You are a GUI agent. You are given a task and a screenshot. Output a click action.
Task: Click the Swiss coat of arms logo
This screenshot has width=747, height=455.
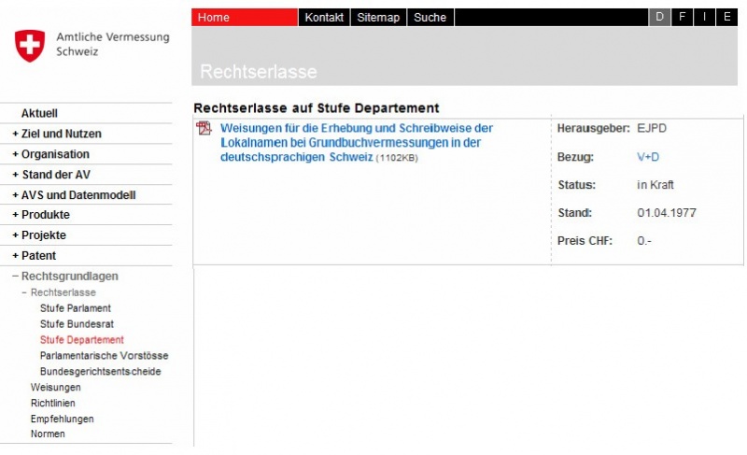pyautogui.click(x=30, y=46)
